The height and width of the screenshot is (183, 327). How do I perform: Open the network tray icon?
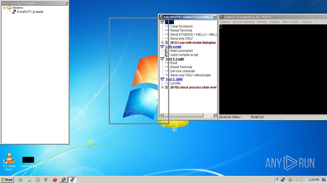click(x=290, y=180)
